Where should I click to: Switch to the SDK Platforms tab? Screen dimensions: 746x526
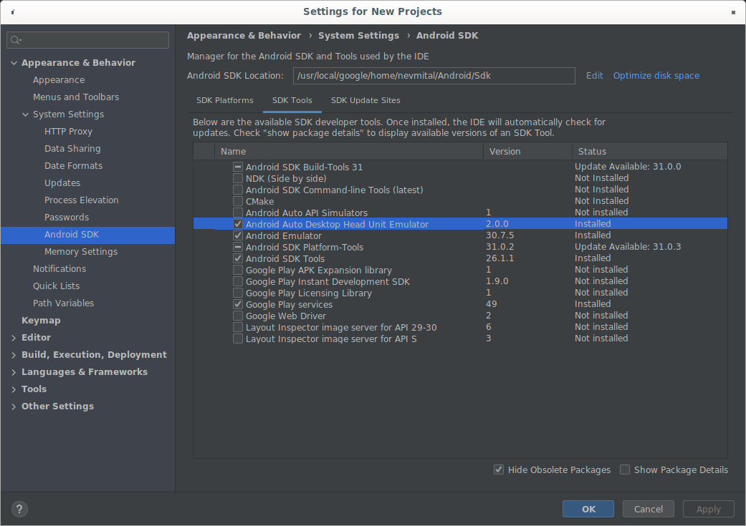pyautogui.click(x=225, y=100)
